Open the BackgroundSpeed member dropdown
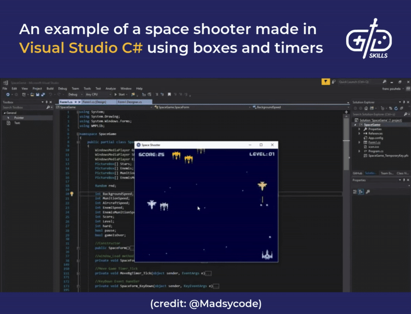Viewport: 411px width, 314px height. 301,107
